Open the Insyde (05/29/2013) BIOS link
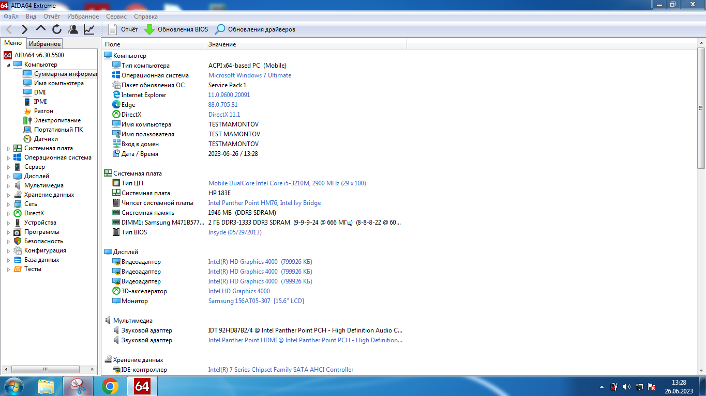 [235, 232]
